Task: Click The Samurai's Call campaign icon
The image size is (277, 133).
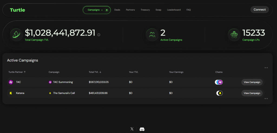Action: tap(50, 93)
